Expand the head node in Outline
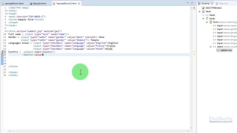The image size is (237, 133). (203, 15)
